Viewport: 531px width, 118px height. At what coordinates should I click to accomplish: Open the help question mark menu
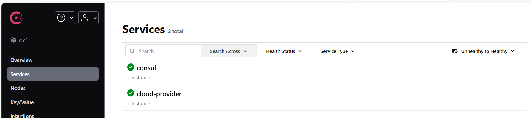[x=65, y=18]
